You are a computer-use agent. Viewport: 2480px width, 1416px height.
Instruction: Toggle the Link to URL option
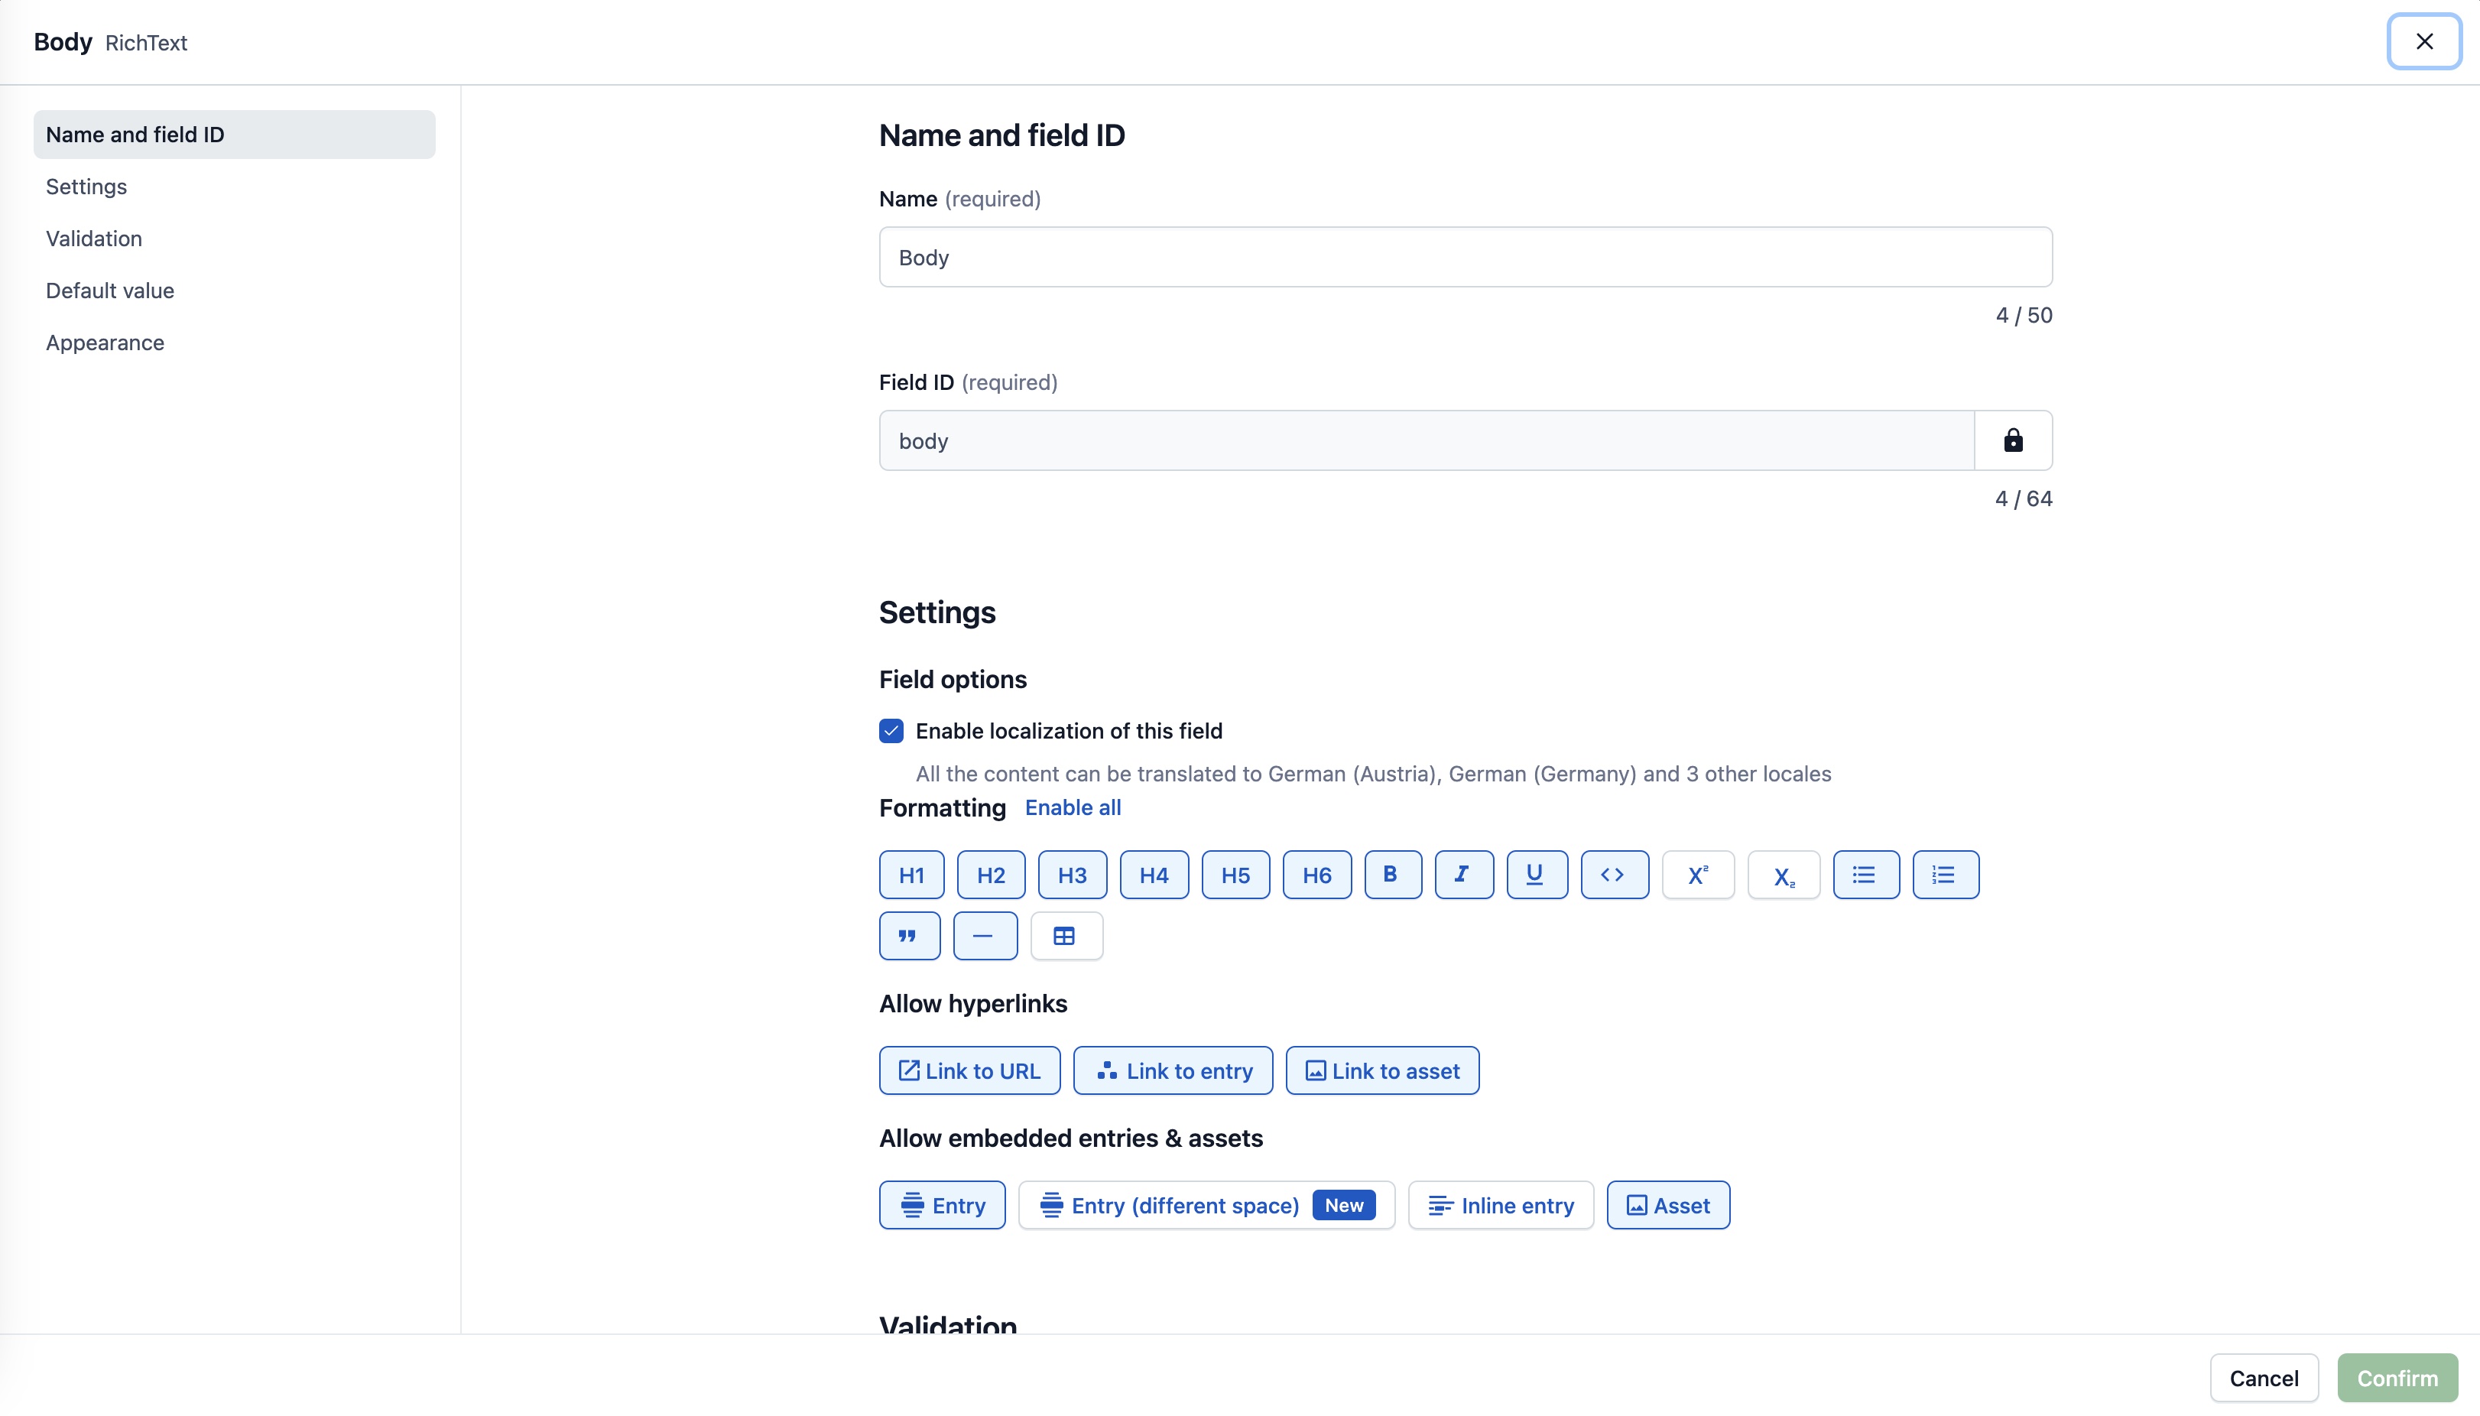[969, 1070]
